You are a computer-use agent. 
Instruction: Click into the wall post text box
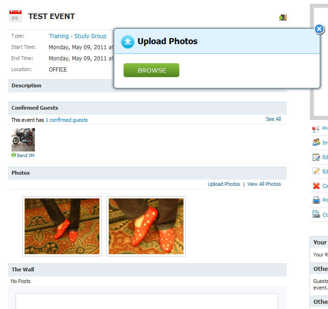[x=147, y=301]
